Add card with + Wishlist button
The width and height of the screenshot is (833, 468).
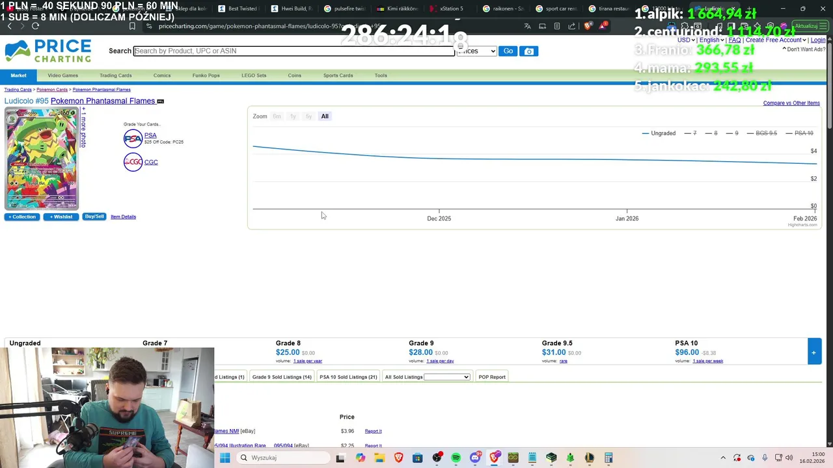click(61, 216)
